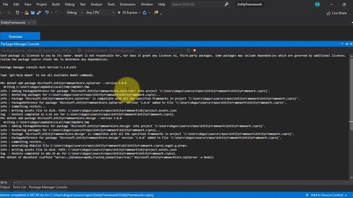353x198 pixels.
Task: Click the yellow find-in-files toolbar icon
Action: click(x=156, y=13)
